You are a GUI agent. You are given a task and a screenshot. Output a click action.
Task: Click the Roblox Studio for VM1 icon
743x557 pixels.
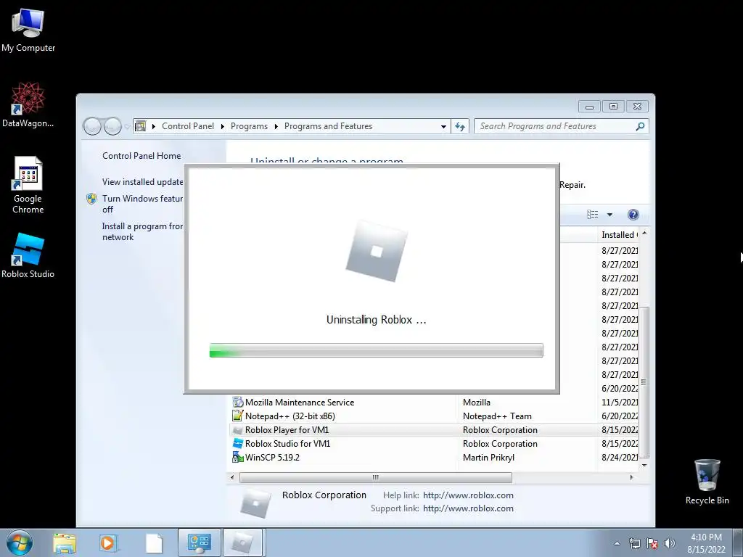coord(238,443)
